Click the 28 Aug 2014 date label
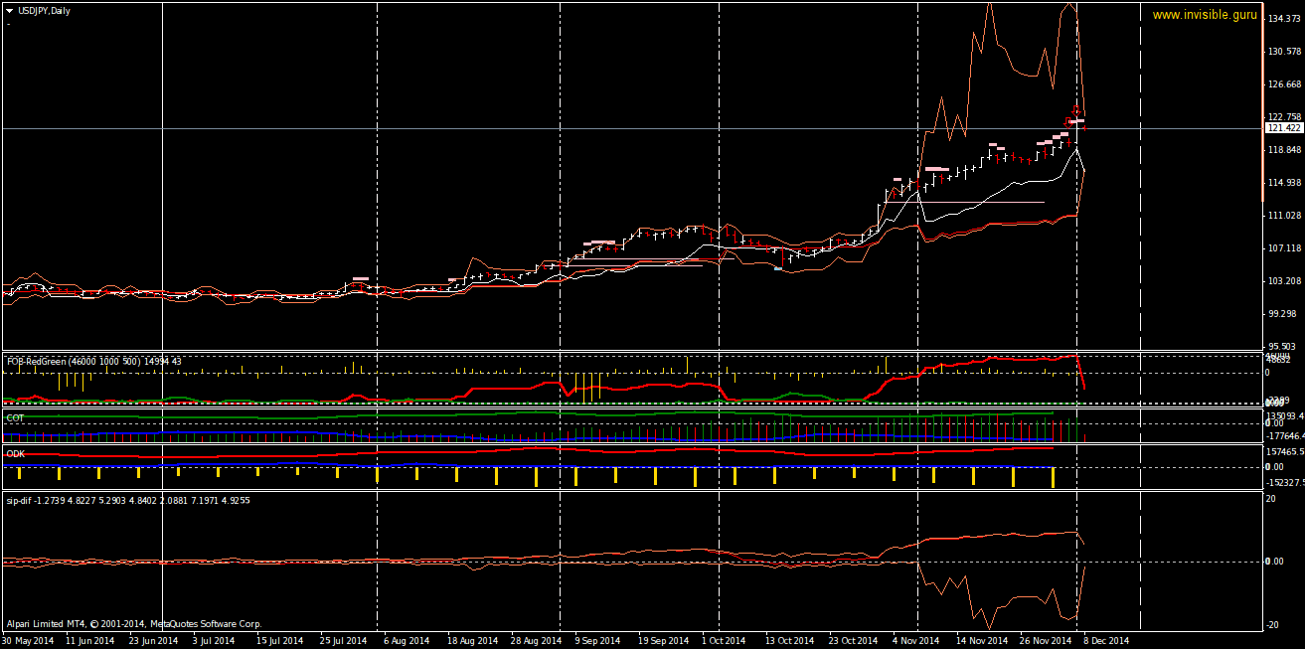This screenshot has height=649, width=1305. point(536,641)
